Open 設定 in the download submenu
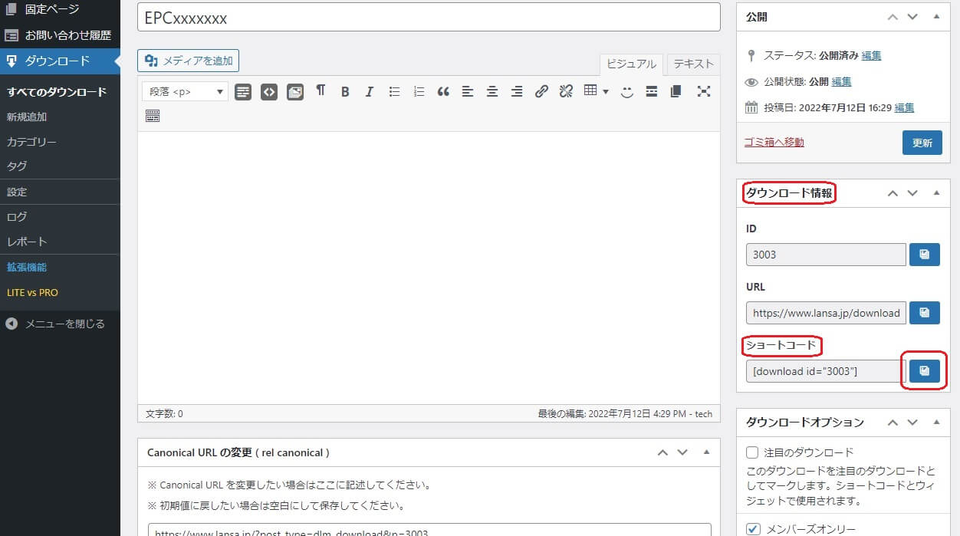Screen dimensions: 960x536 click(x=17, y=192)
